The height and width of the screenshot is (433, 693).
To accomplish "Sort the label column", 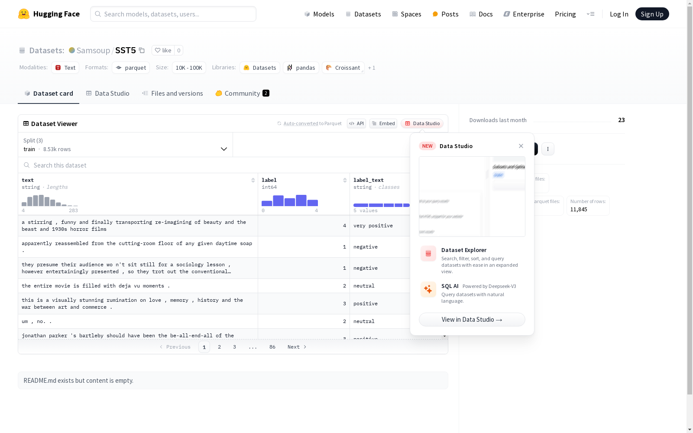I will pos(345,180).
